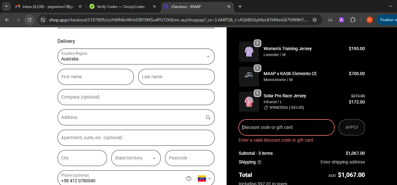The image size is (397, 185).
Task: Click the Solar Pro Race Jersey title
Action: 285,96
